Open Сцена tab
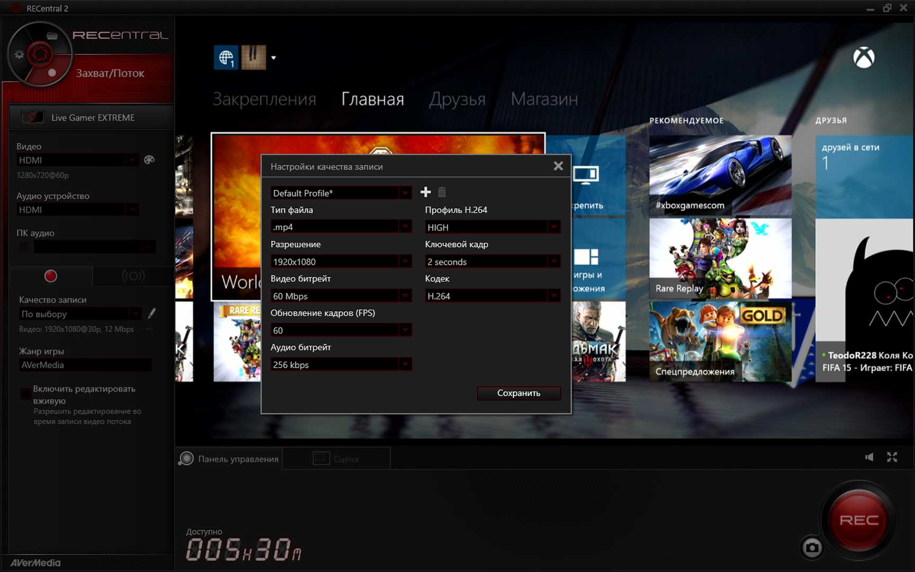The image size is (915, 572). point(337,459)
